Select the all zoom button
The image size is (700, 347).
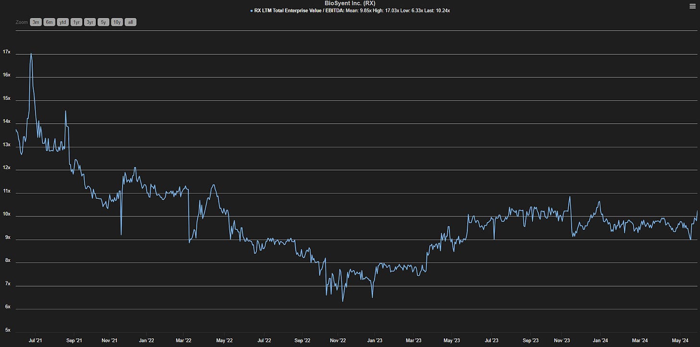130,22
